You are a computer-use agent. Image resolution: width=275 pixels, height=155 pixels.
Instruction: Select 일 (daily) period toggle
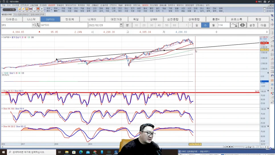tap(197, 25)
